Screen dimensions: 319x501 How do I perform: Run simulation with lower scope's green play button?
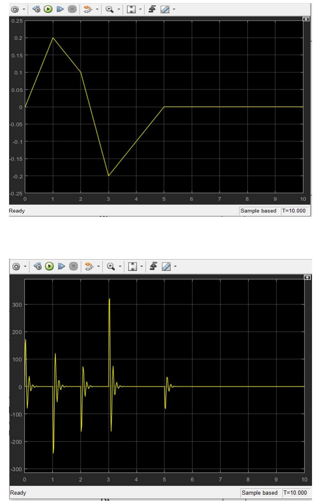(49, 266)
